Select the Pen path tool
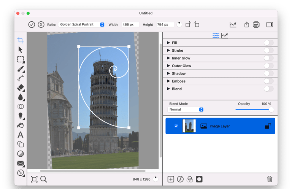 point(21,78)
